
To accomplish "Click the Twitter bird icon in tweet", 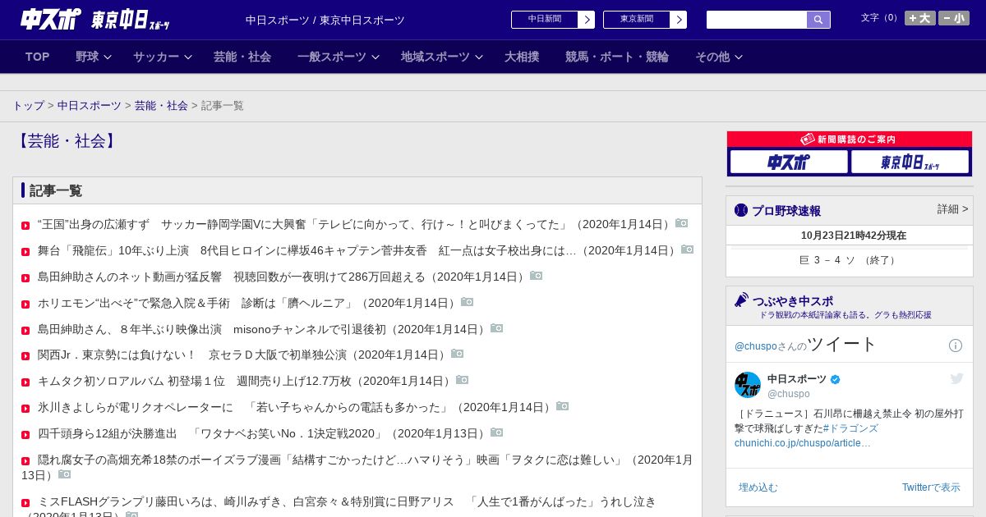I will click(x=956, y=378).
